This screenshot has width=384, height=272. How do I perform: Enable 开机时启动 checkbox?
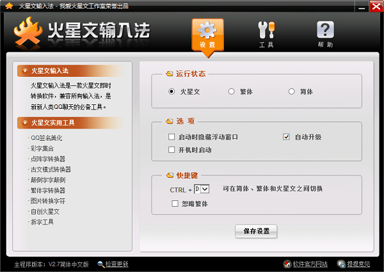pos(172,150)
